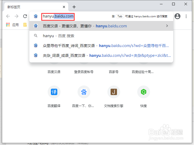Minimize the Chrome window
Screen dimensions: 194x145
click(161, 4)
